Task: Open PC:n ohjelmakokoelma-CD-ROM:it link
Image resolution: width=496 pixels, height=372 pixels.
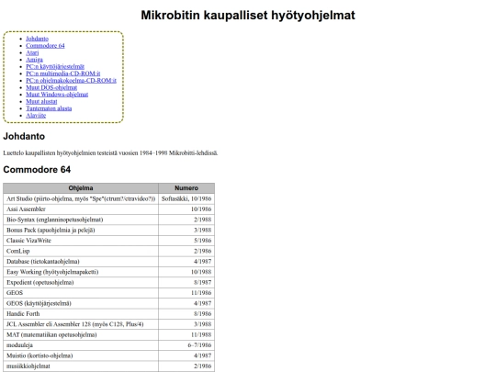Action: [x=71, y=80]
